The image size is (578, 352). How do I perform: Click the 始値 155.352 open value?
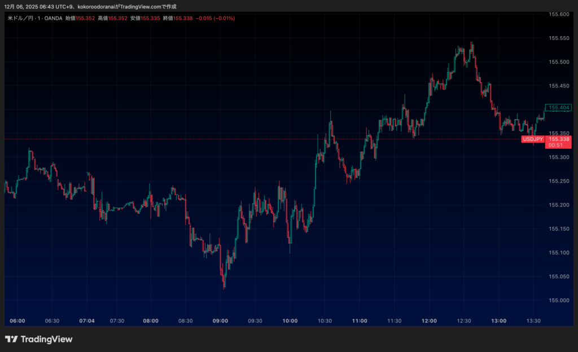[79, 18]
